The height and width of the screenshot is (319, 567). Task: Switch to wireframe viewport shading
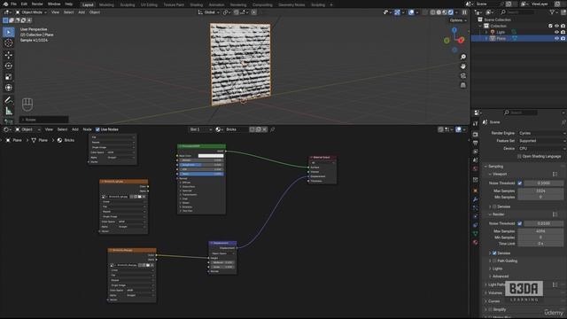(x=432, y=12)
